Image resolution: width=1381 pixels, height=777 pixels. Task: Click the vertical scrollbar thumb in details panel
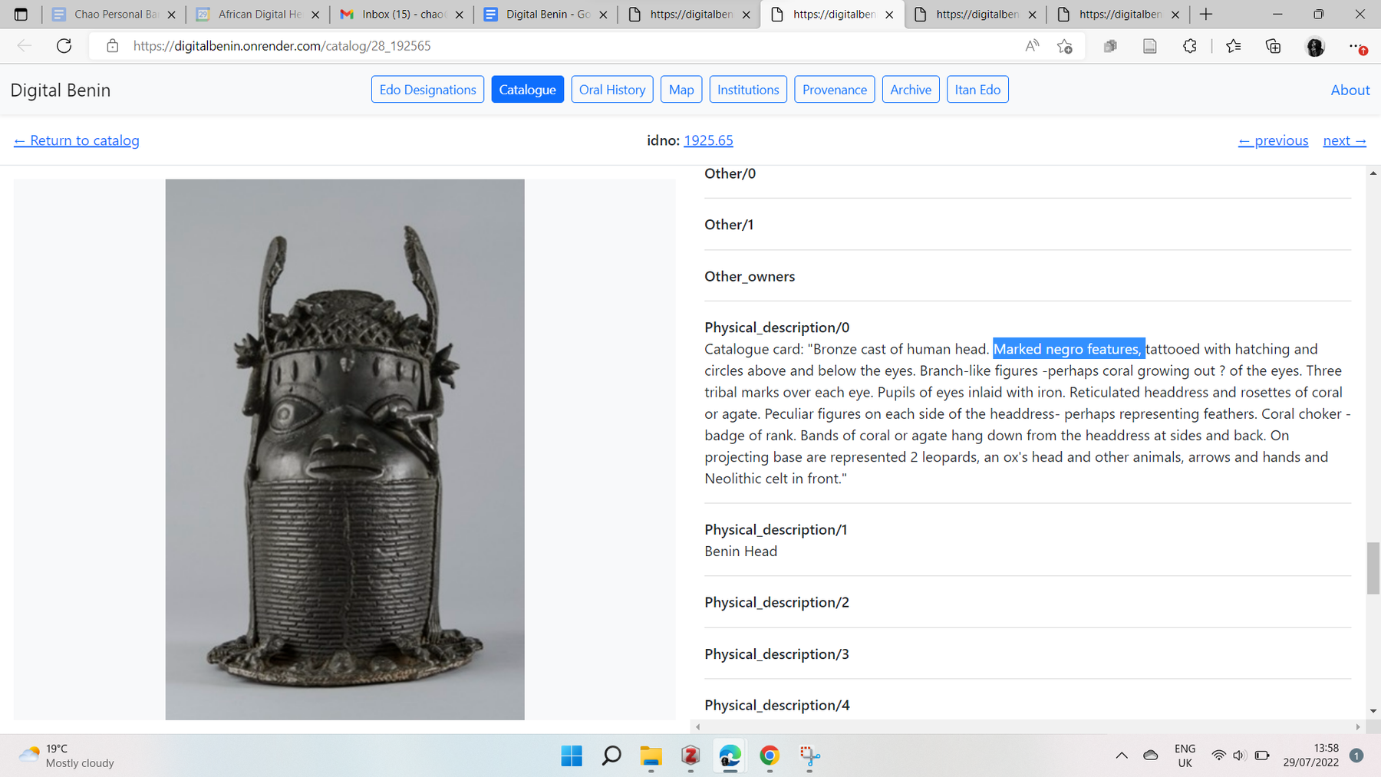pyautogui.click(x=1373, y=568)
